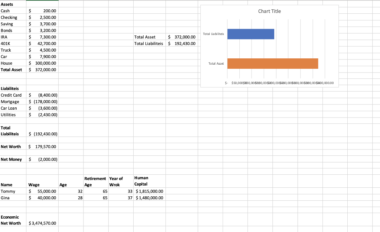
Task: Click the Credit Card label cell
Action: pyautogui.click(x=13, y=95)
